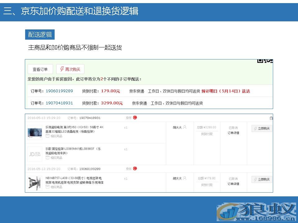This screenshot has width=298, height=223.
Task: Open 订单详情 for the ¥3299.00 order
Action: [233, 133]
